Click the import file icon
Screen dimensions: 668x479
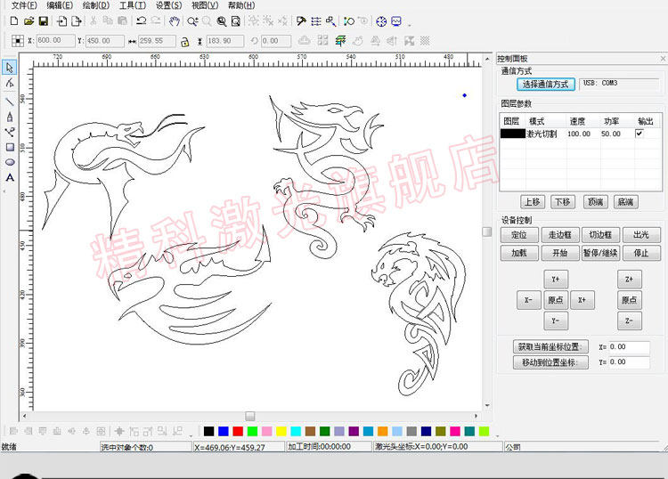coord(61,20)
